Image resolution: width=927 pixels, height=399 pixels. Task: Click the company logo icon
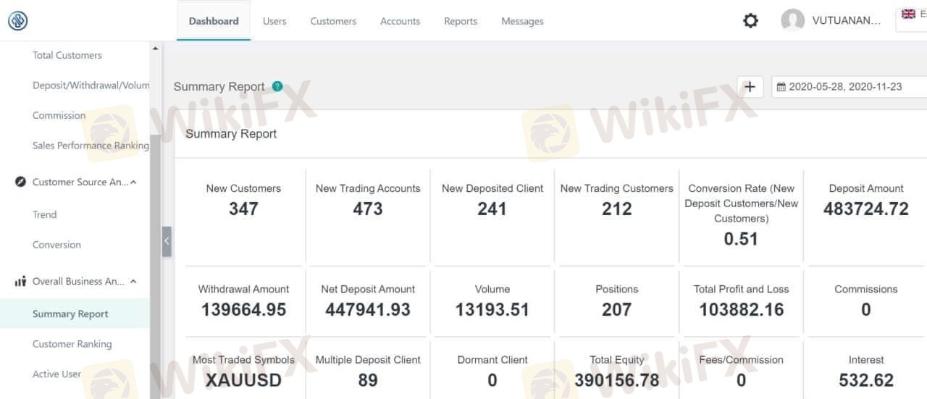(18, 21)
